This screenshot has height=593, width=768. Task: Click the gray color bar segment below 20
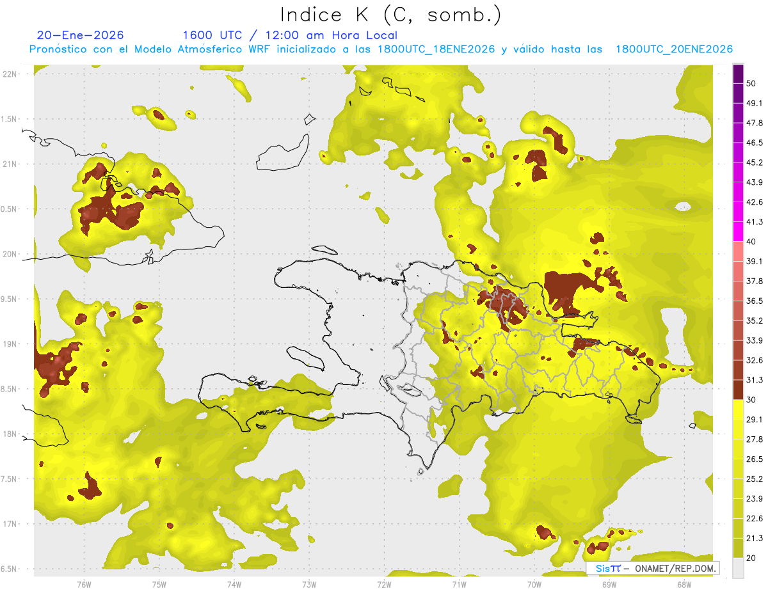tap(738, 567)
